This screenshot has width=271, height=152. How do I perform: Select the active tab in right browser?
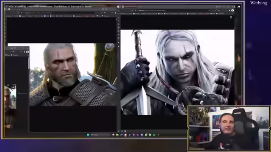[x=130, y=7]
